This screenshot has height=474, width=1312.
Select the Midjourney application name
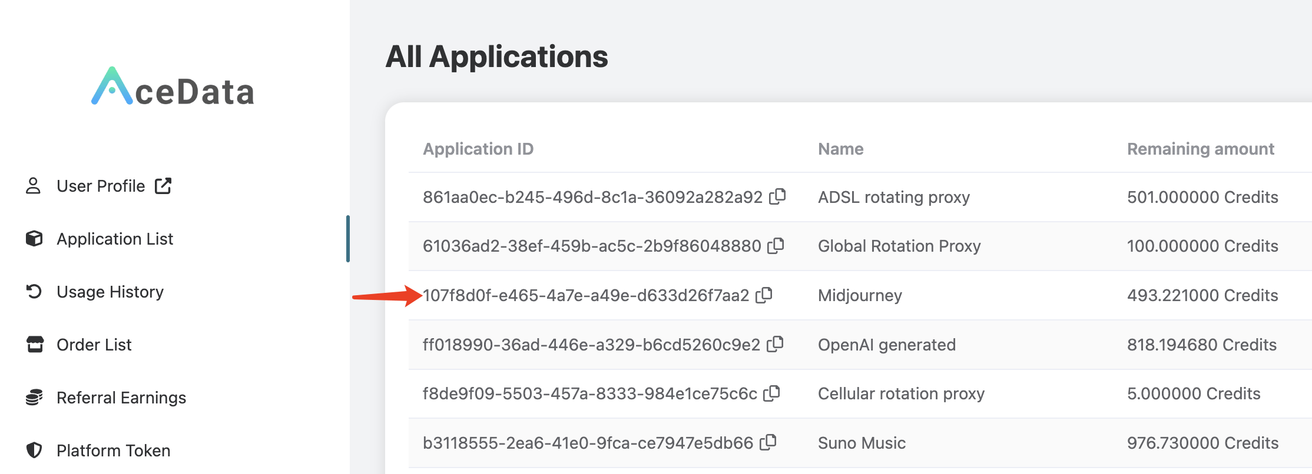click(860, 295)
